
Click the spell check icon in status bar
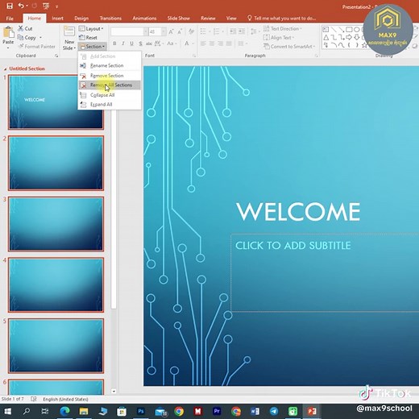pos(34,399)
